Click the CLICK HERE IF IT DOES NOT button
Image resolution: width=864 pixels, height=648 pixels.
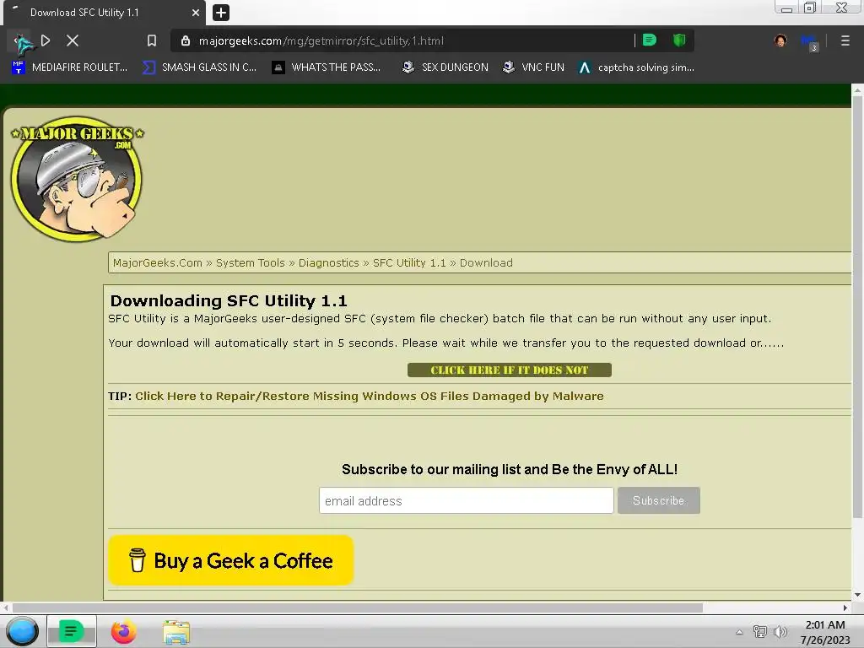(509, 370)
